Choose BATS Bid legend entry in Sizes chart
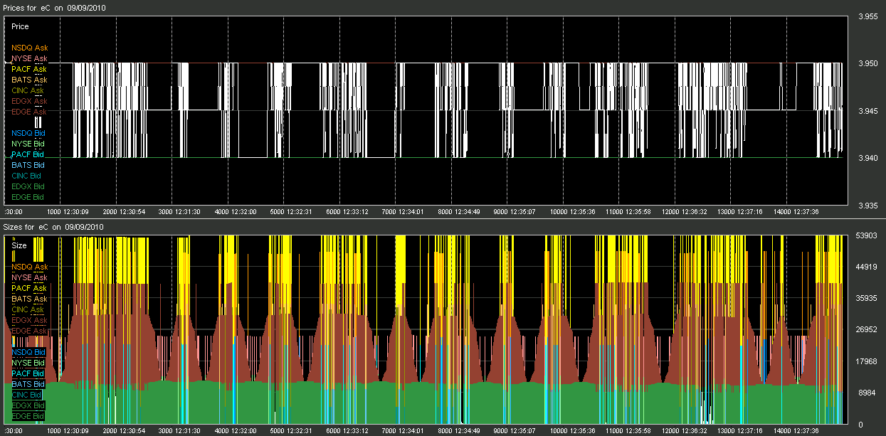 [x=28, y=384]
